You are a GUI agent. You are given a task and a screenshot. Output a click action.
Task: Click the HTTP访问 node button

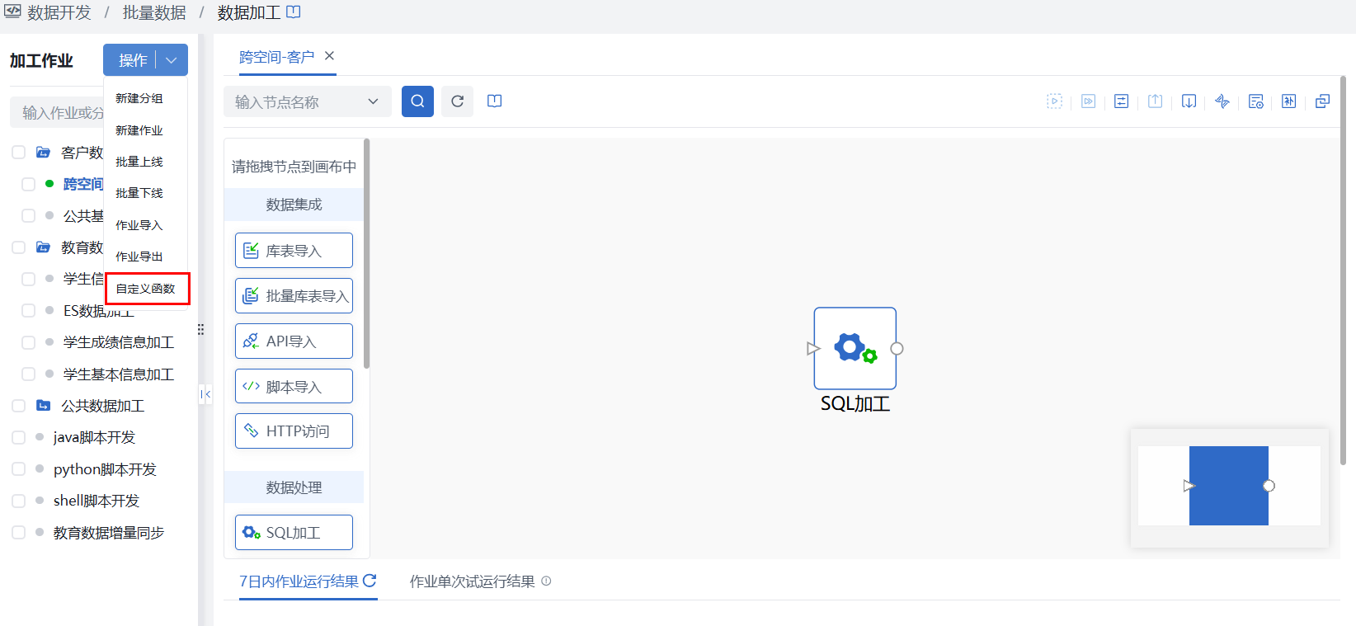point(294,431)
